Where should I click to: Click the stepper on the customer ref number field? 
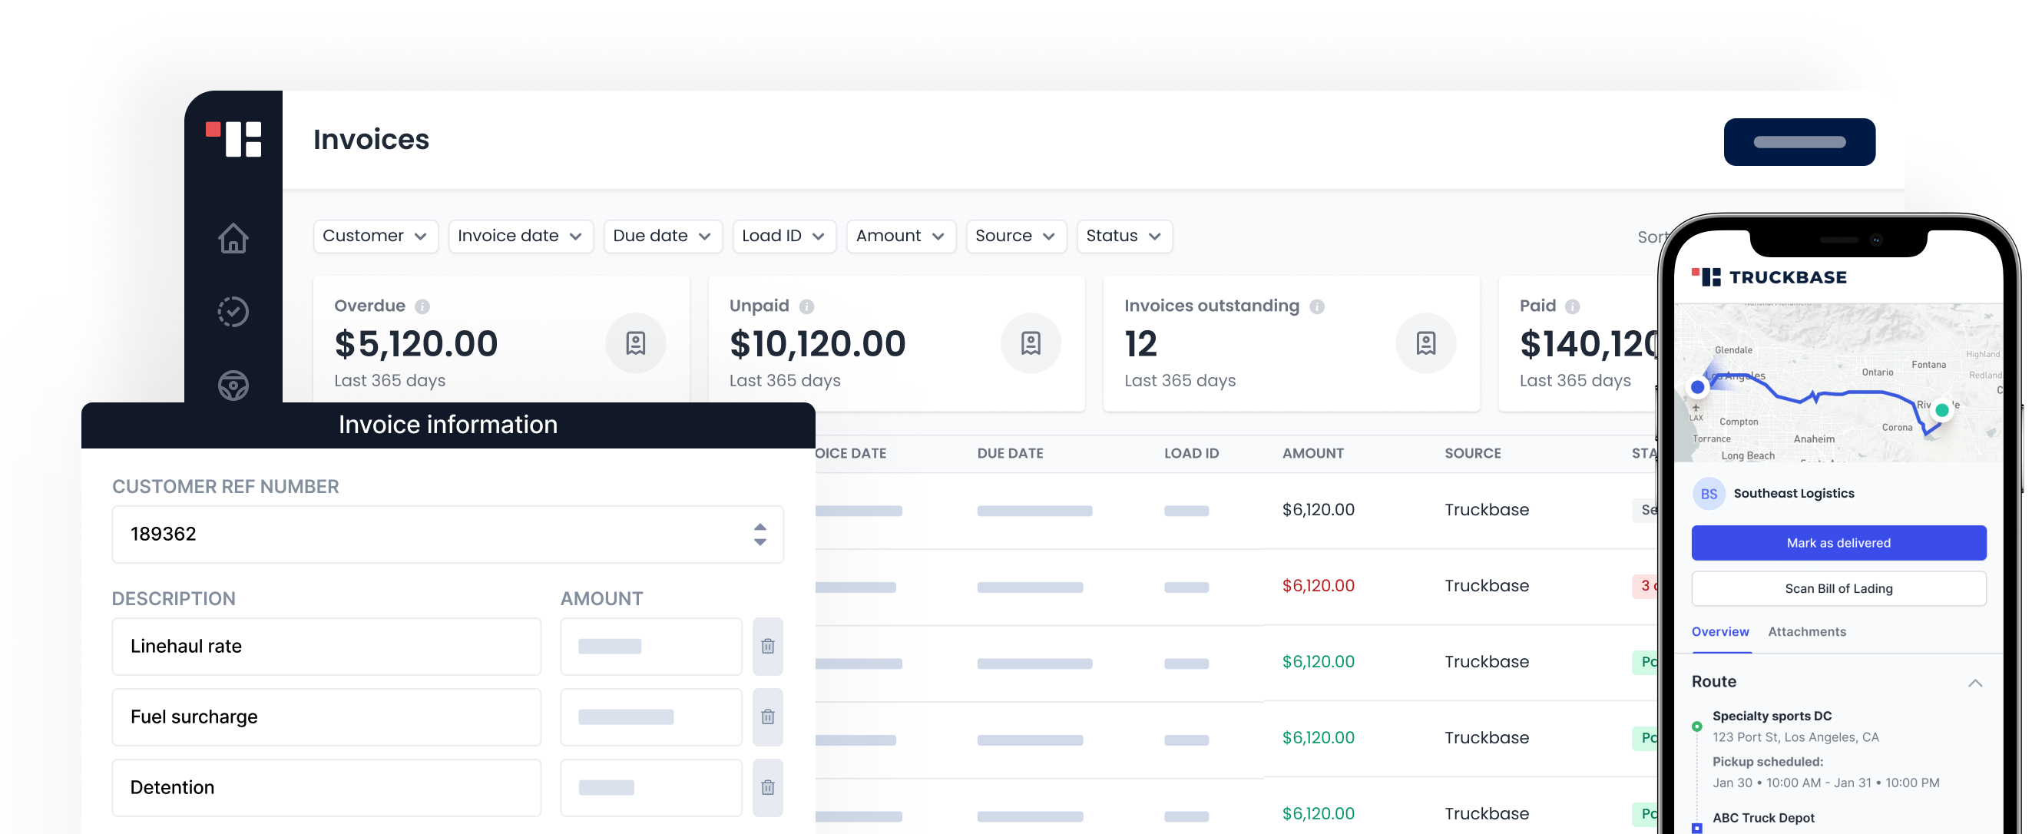click(759, 534)
